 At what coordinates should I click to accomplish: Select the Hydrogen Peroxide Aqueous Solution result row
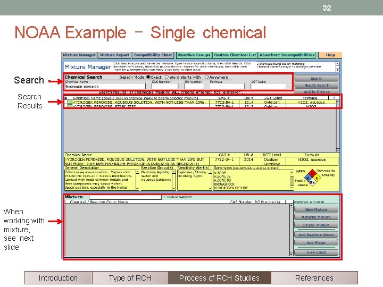[201, 102]
